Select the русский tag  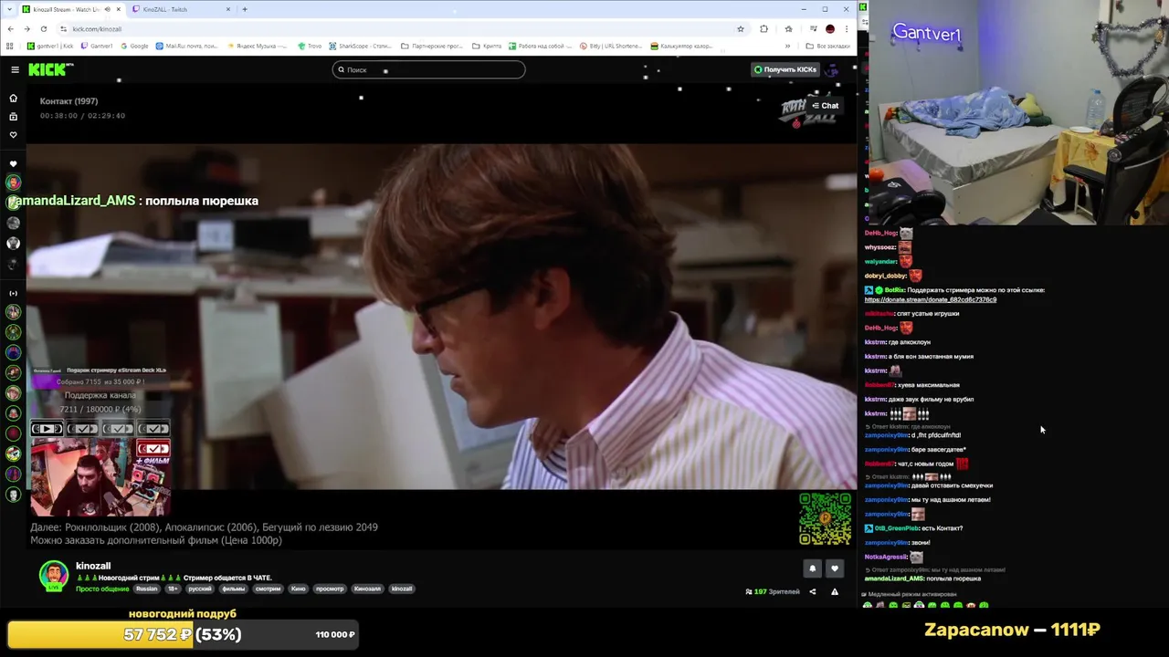tap(200, 589)
